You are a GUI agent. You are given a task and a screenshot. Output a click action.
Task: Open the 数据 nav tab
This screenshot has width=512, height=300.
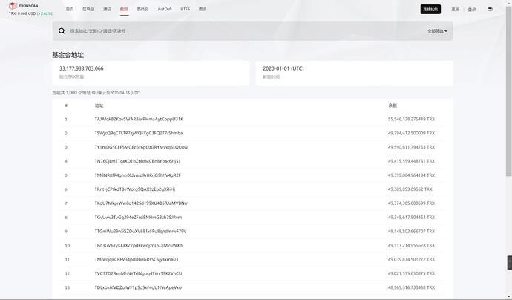pos(124,9)
